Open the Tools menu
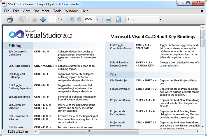This screenshot has width=207, height=136. click(57, 11)
